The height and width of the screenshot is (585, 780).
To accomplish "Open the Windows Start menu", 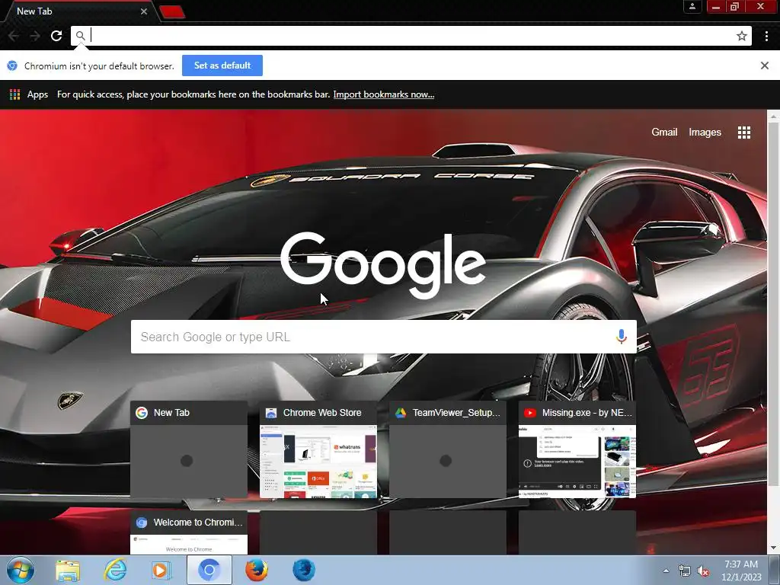I will [20, 570].
